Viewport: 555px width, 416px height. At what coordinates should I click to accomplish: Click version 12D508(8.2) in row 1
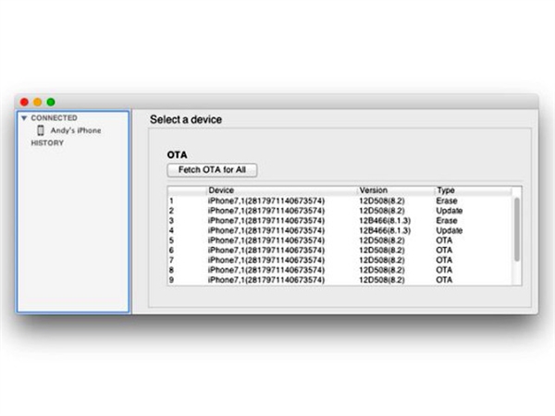[382, 201]
